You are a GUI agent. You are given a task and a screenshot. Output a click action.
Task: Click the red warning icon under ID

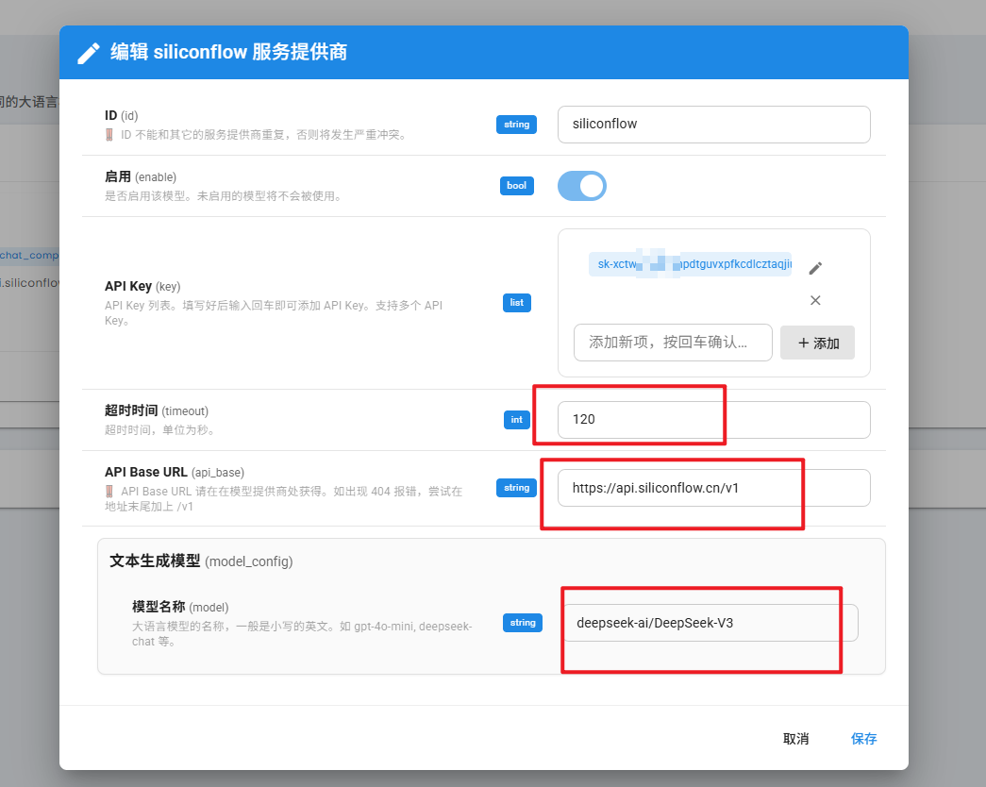pos(109,135)
